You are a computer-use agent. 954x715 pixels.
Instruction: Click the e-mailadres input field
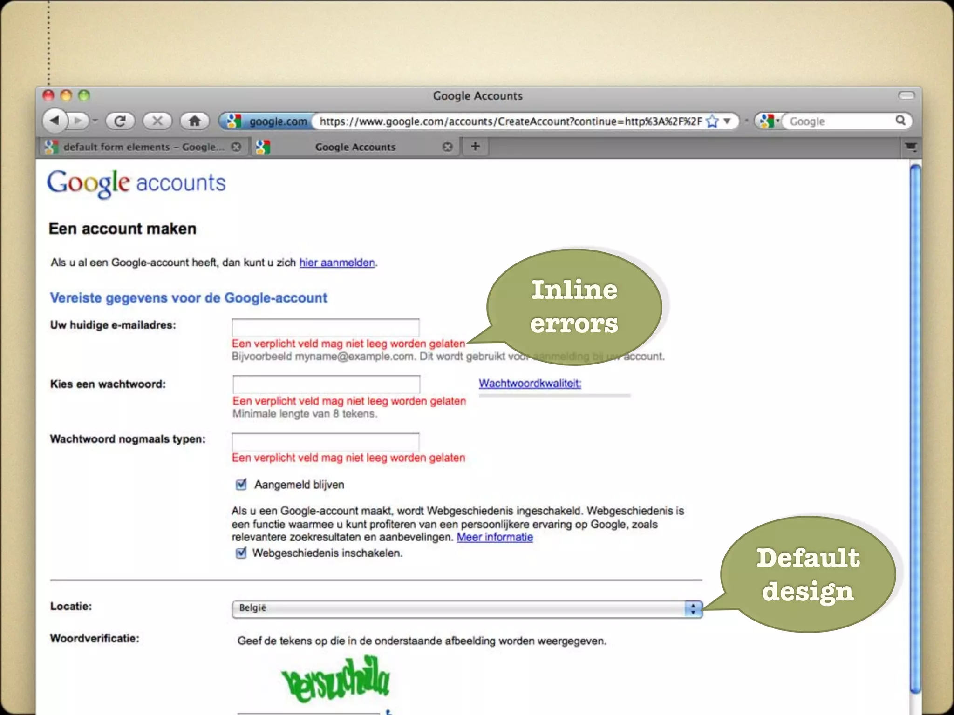click(x=326, y=328)
